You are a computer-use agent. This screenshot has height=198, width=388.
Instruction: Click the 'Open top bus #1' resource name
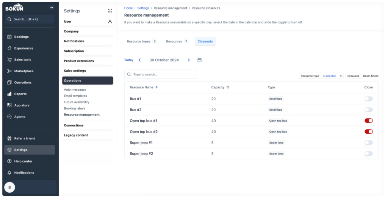point(143,121)
